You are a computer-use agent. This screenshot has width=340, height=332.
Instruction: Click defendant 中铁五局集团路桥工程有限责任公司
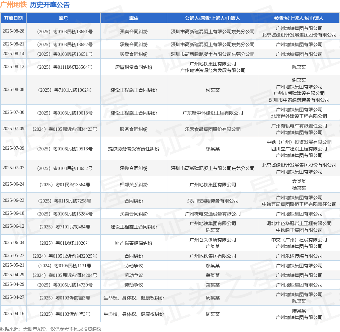click(299, 204)
